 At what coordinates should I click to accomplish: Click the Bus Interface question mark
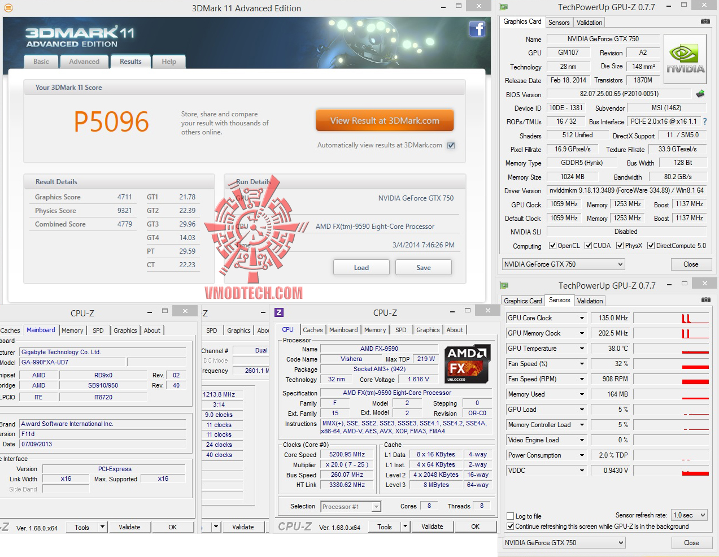pos(704,121)
